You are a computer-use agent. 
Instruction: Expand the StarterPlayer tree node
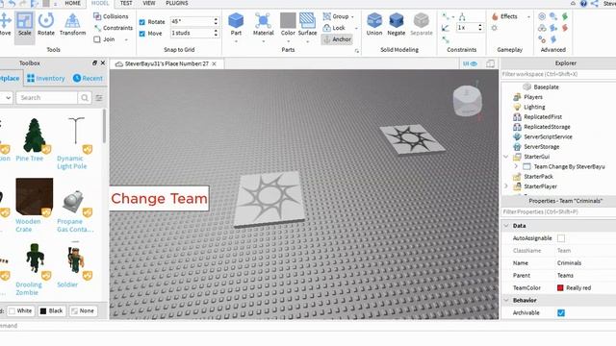[506, 186]
